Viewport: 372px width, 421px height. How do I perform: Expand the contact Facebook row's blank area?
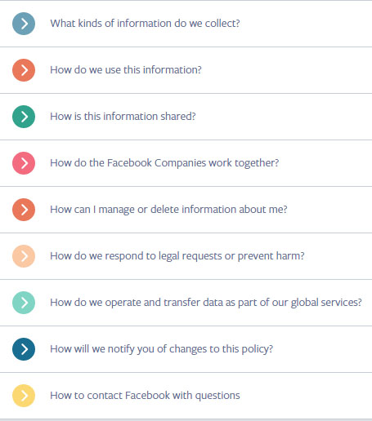point(305,396)
